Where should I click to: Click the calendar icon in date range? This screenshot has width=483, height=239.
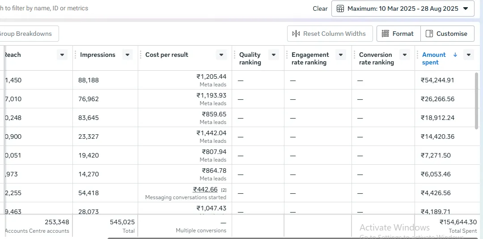tap(340, 9)
